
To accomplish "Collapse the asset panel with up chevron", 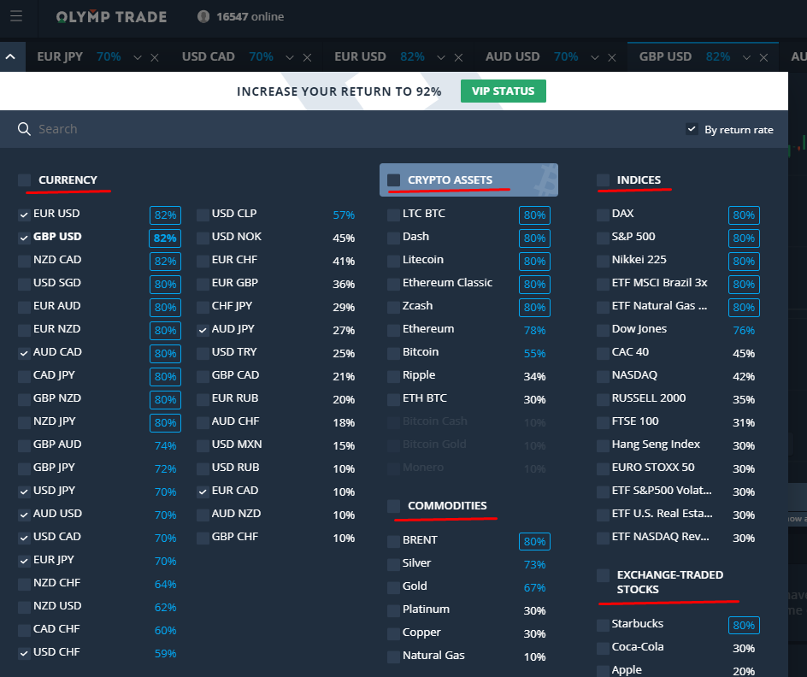I will click(x=10, y=56).
